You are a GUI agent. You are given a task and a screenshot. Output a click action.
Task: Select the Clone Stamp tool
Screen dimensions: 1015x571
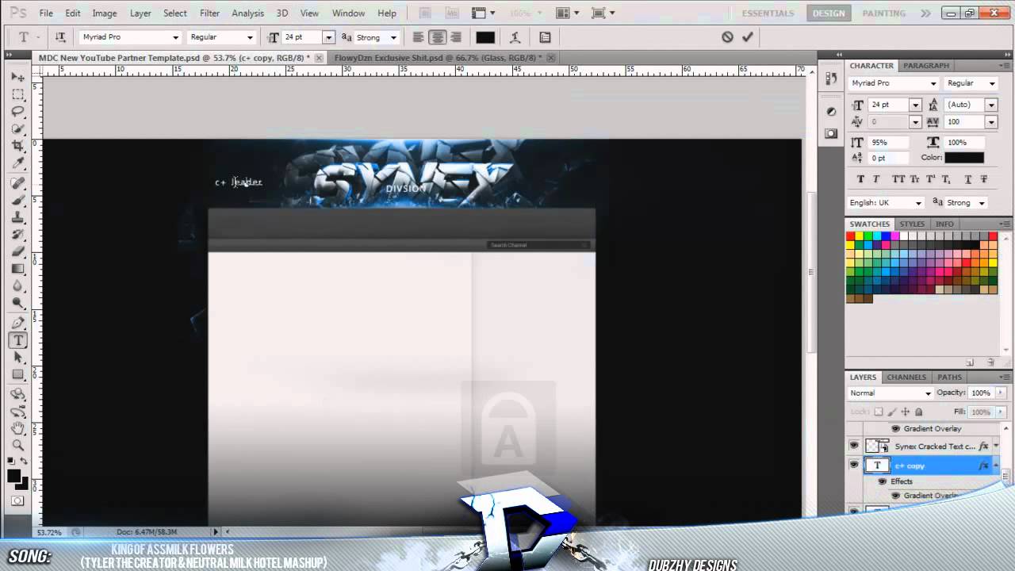click(x=17, y=217)
